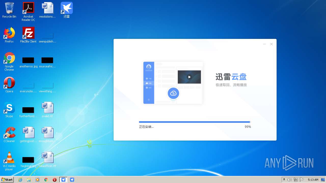Click the 极速取回、流畅播放 subtitle

click(231, 85)
